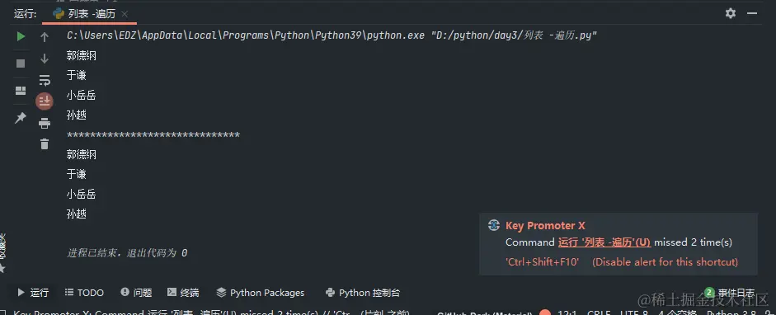Print the console output

(x=45, y=123)
